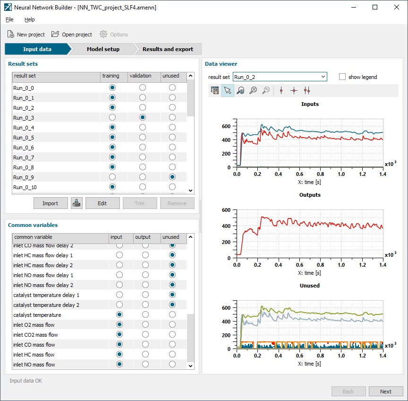Switch to the Model setup tab
408x401 pixels.
point(103,49)
